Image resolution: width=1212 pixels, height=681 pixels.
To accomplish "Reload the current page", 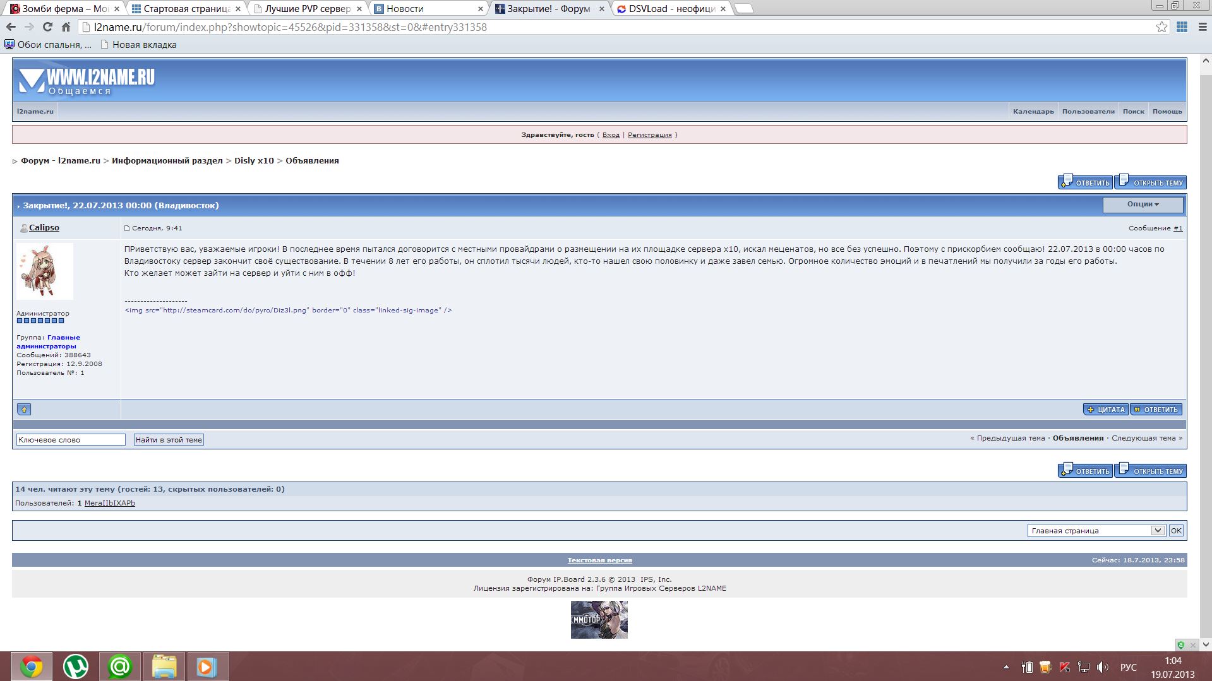I will tap(47, 27).
